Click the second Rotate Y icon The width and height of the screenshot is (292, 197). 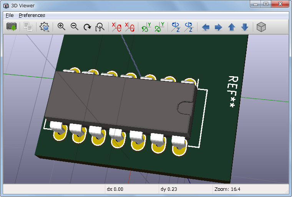point(159,27)
